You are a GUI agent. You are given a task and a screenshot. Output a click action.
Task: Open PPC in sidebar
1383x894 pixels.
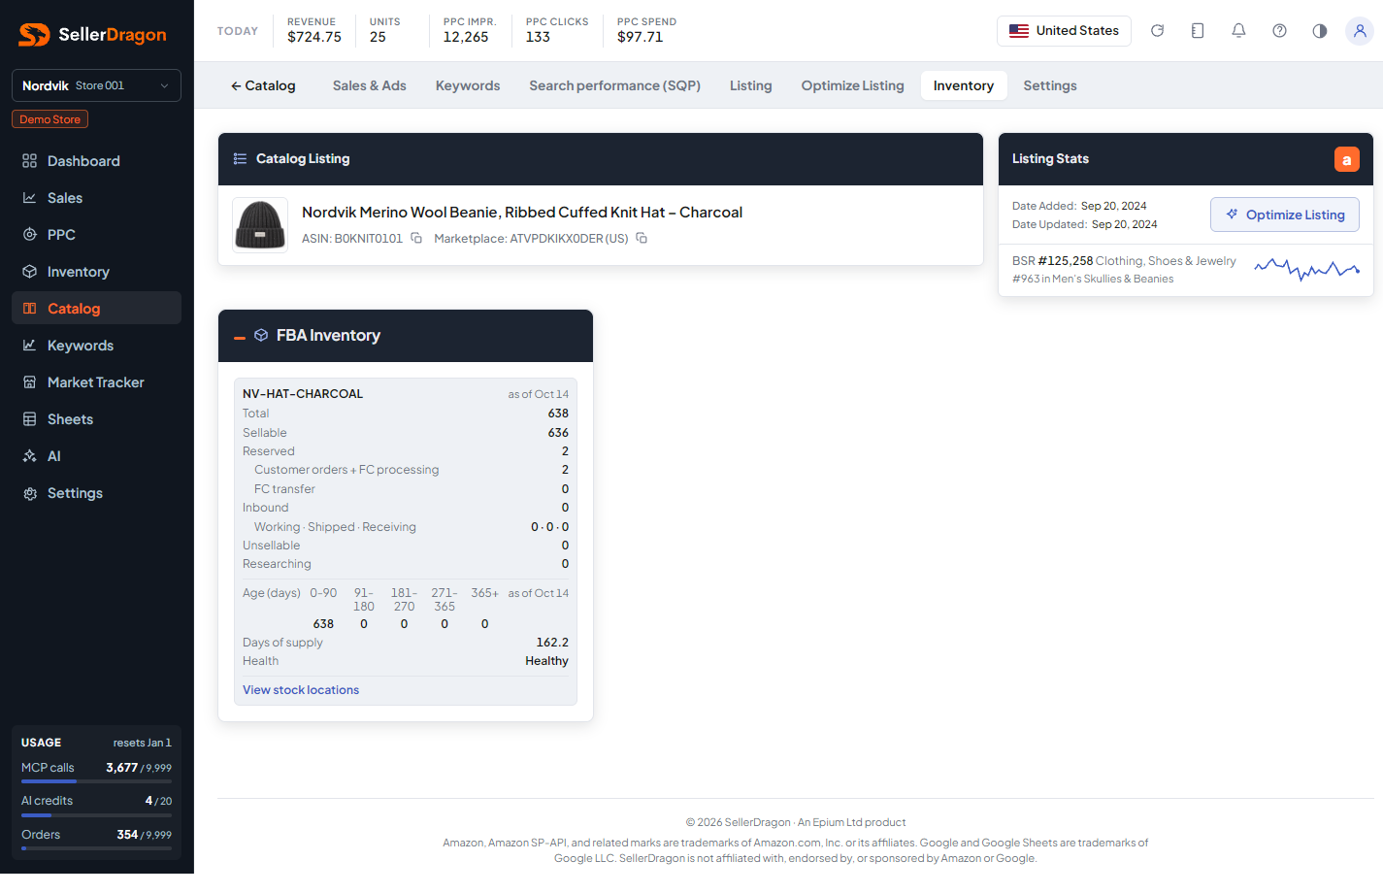[x=96, y=235]
